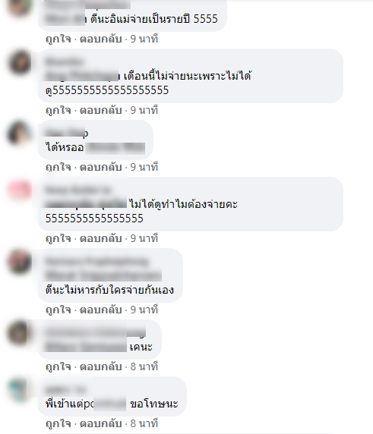Reply to the comment ending 'เคนะ'
The width and height of the screenshot is (373, 434).
101,366
